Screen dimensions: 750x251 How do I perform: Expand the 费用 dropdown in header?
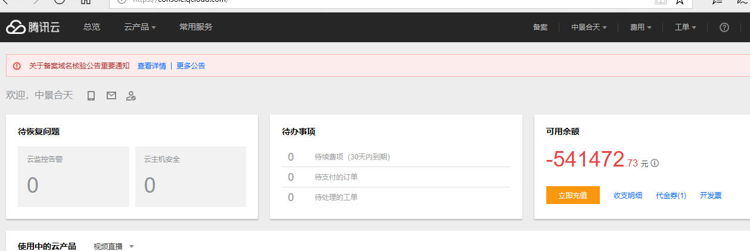click(x=640, y=27)
